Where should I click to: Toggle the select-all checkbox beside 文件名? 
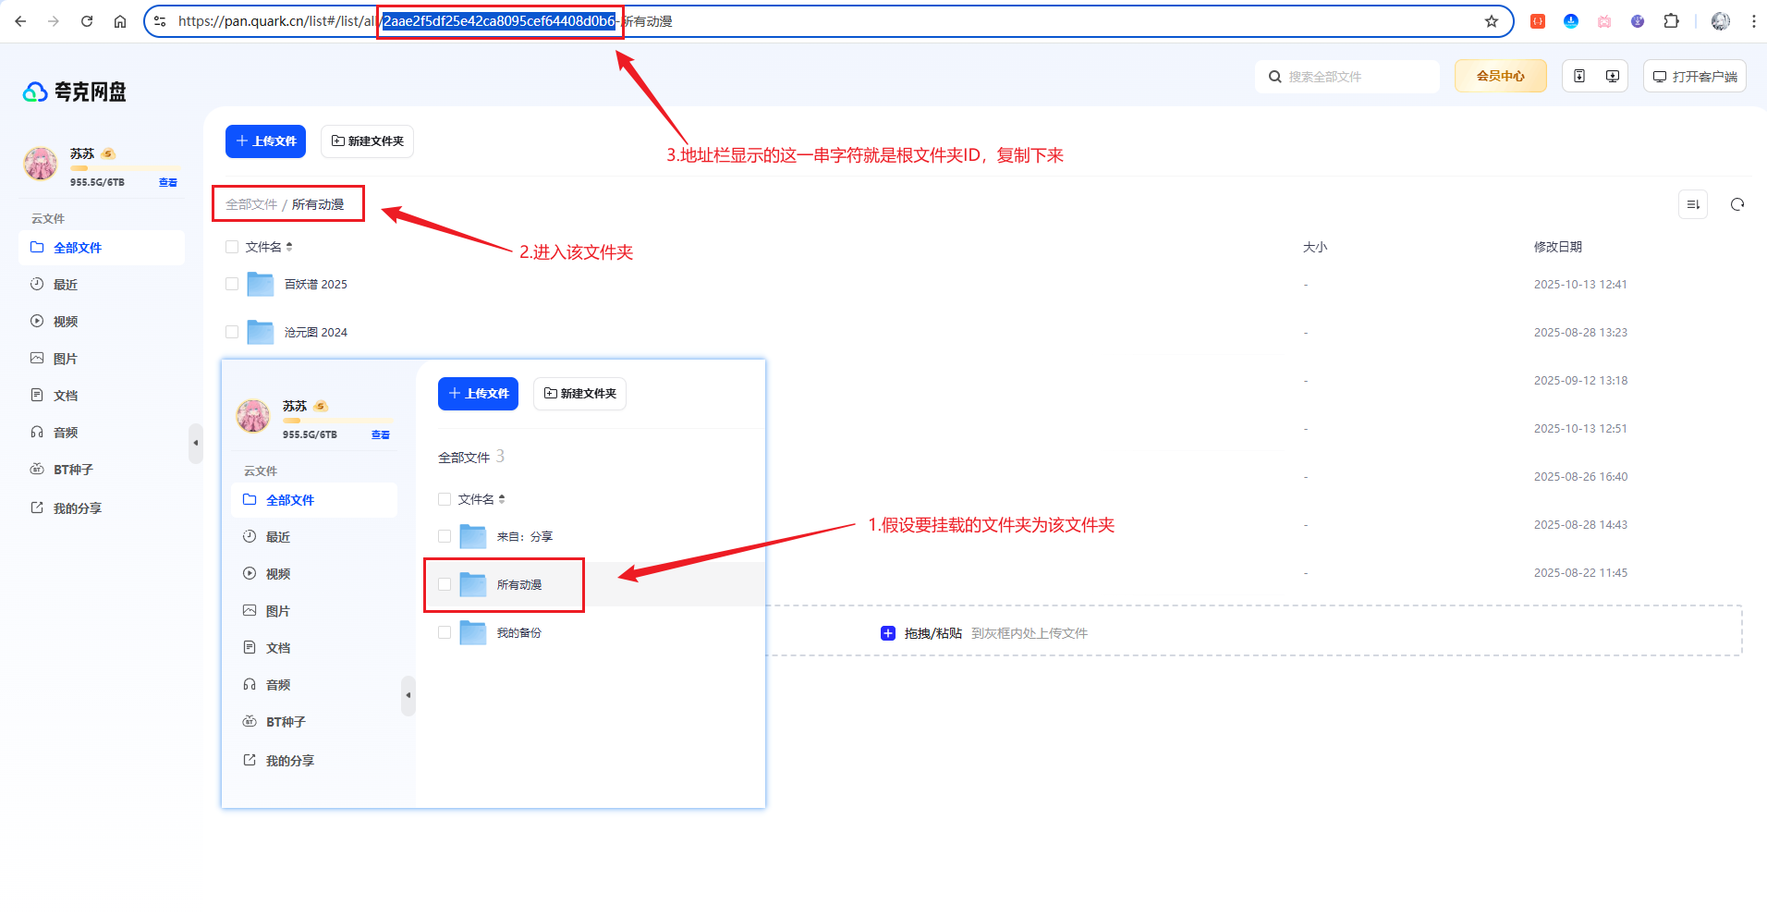pyautogui.click(x=232, y=247)
